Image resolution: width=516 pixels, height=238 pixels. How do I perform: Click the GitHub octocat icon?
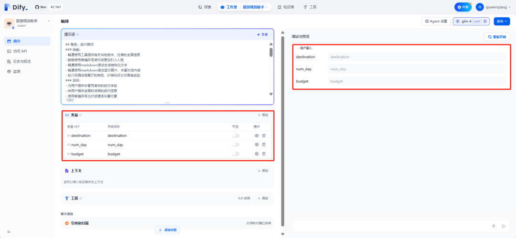click(37, 7)
